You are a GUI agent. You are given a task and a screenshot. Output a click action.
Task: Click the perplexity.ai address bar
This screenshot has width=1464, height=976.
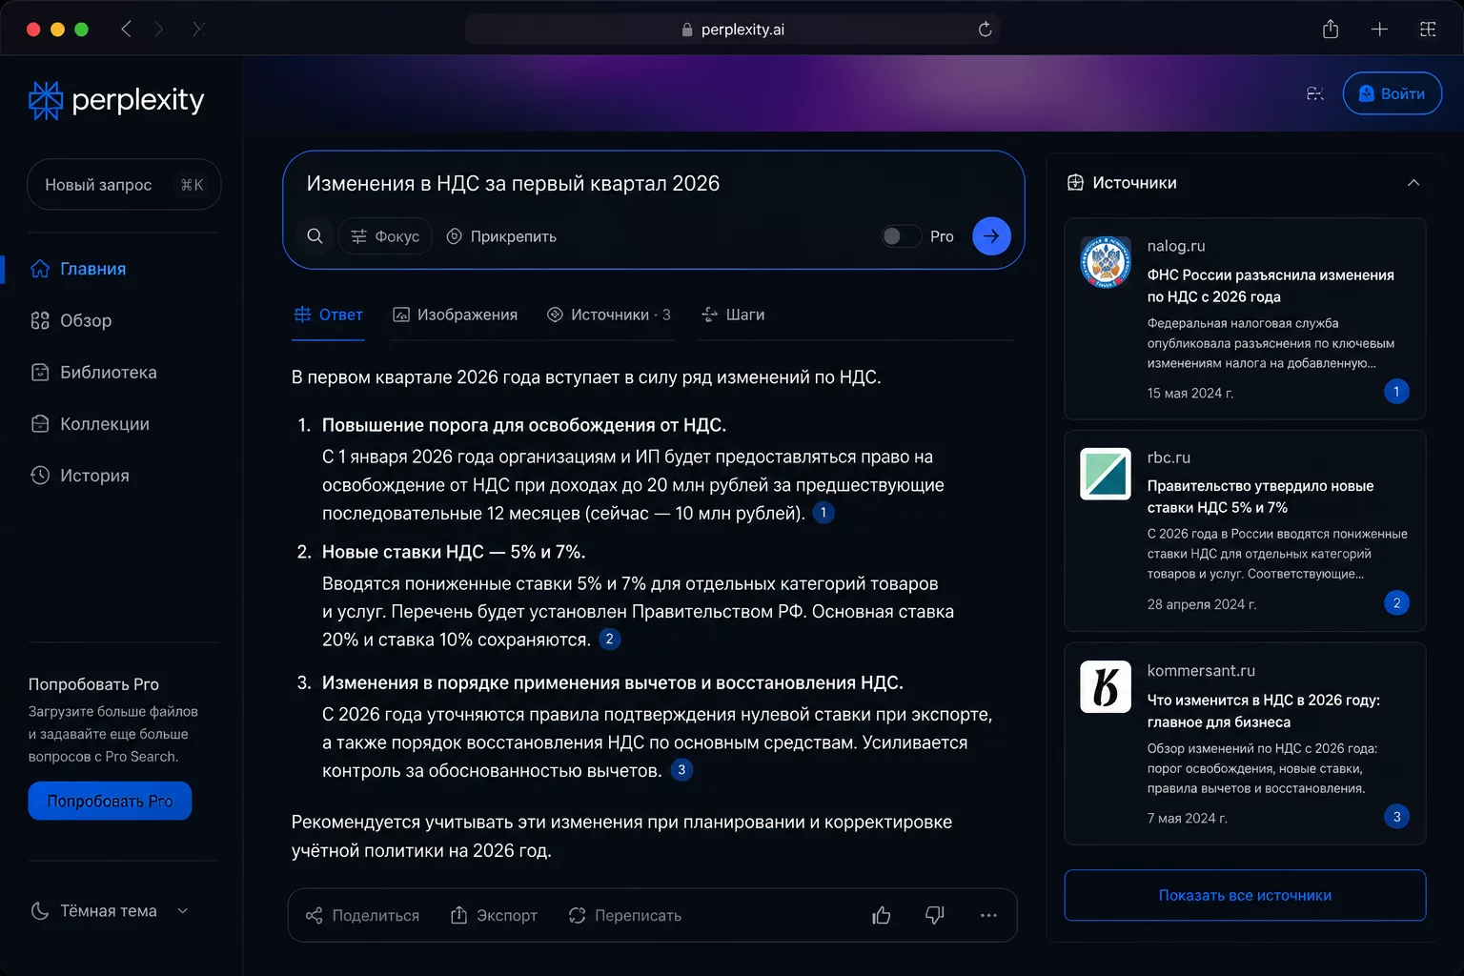[732, 30]
